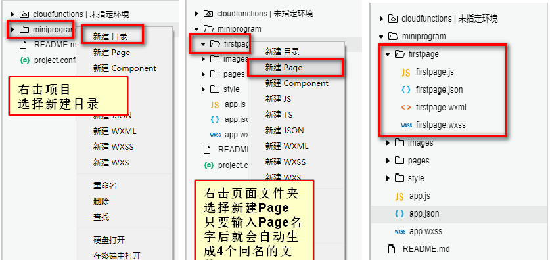The height and width of the screenshot is (260, 550).
Task: Click the cloud folder icon of cloudfunctions in right panel
Action: [x=393, y=18]
